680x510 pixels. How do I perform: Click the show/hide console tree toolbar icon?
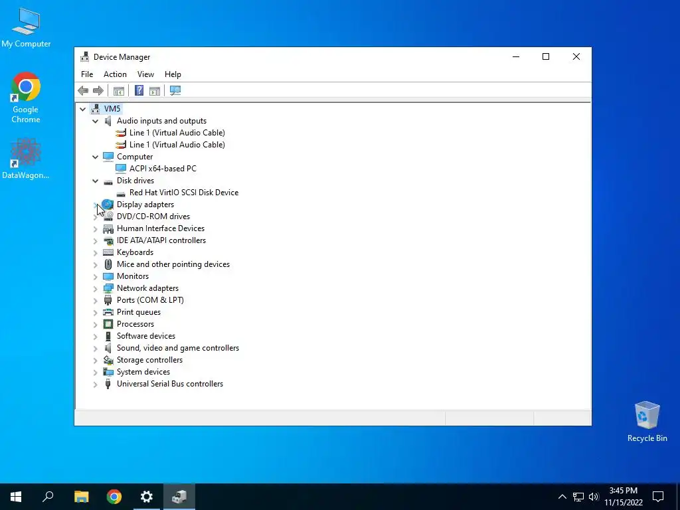point(118,90)
